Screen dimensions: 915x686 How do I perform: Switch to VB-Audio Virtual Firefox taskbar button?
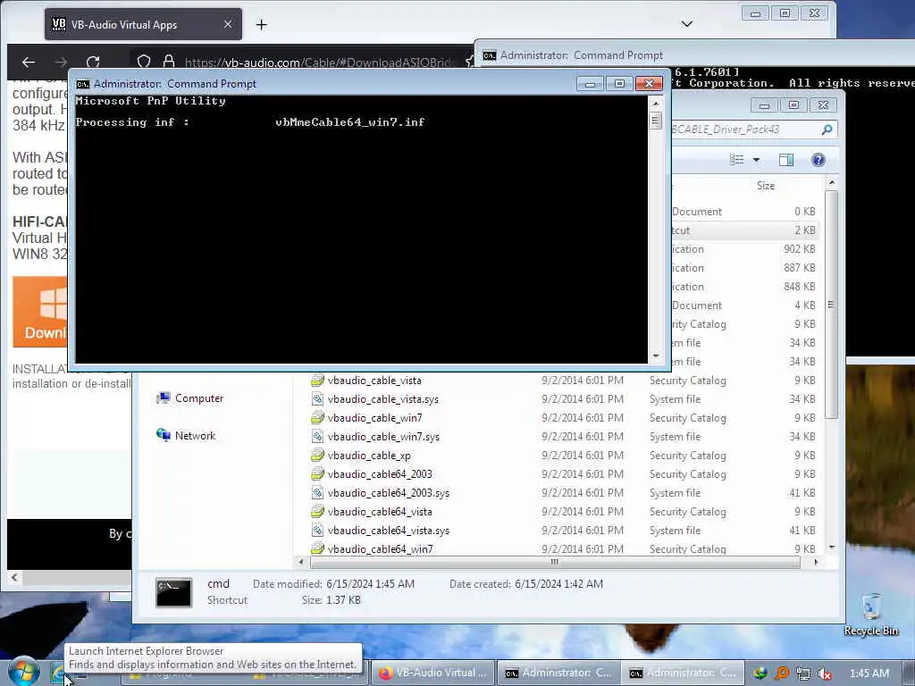tap(432, 673)
